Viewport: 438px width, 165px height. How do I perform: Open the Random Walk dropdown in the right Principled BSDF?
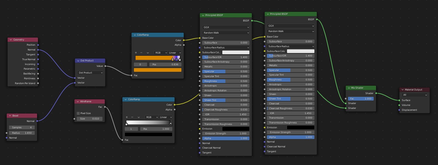point(291,31)
